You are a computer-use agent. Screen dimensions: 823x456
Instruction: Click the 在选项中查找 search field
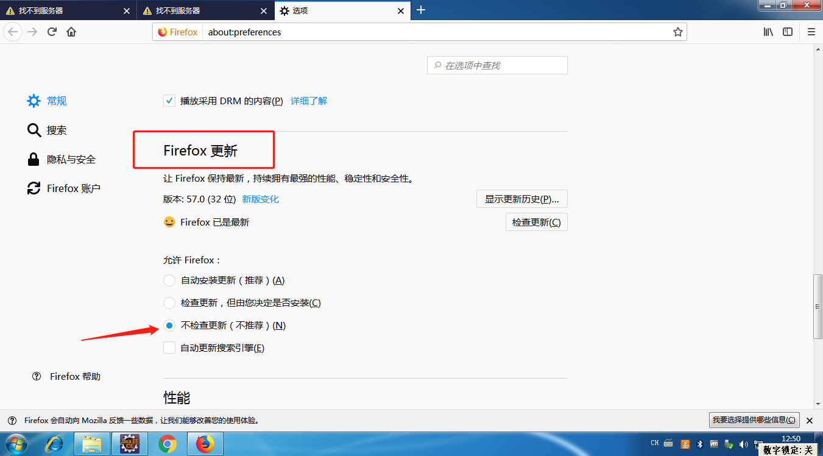tap(497, 65)
